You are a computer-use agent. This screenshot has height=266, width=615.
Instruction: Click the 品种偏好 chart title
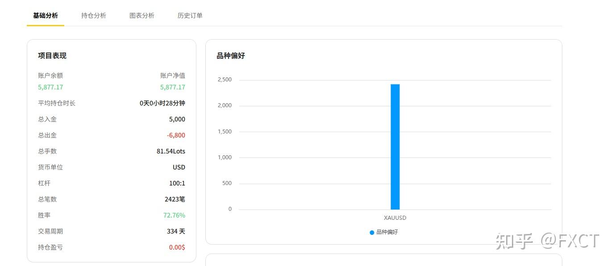pyautogui.click(x=231, y=56)
